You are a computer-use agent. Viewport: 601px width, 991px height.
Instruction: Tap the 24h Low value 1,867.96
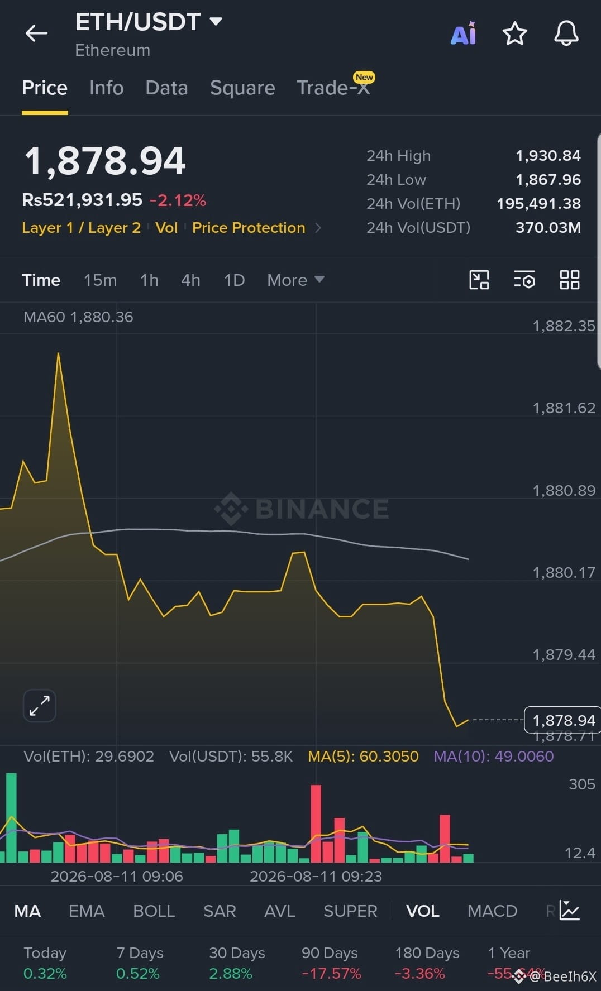point(548,180)
